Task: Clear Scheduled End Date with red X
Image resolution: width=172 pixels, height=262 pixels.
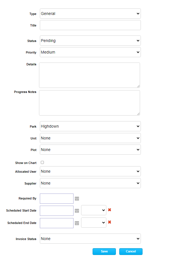Action: coord(109,222)
